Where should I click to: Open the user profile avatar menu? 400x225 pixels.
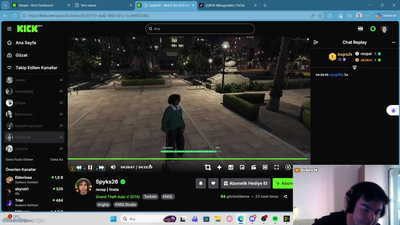pyautogui.click(x=384, y=29)
